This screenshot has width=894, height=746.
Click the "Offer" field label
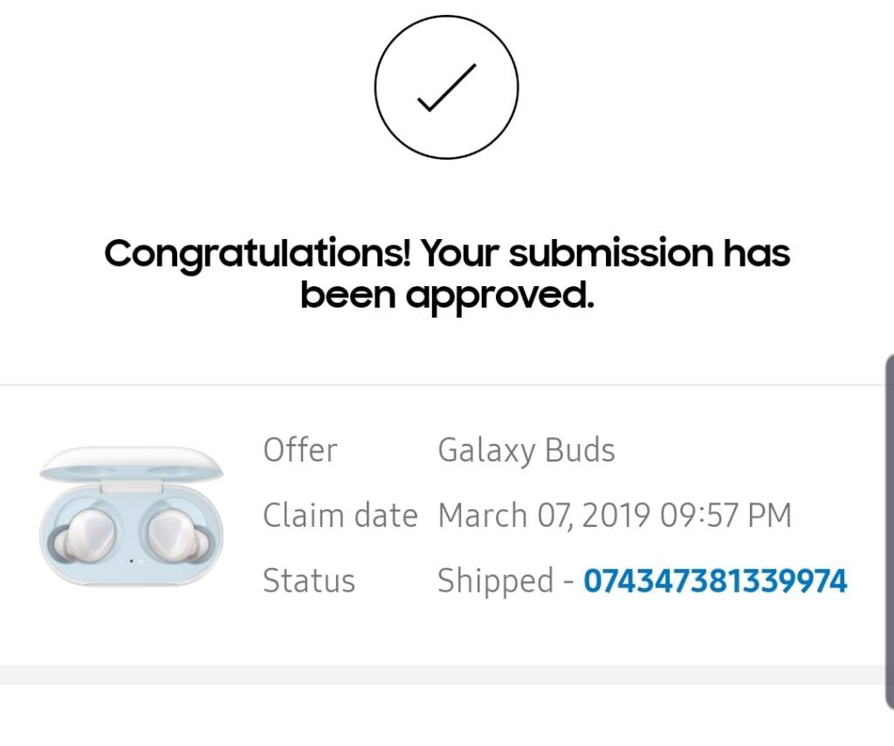pos(300,449)
